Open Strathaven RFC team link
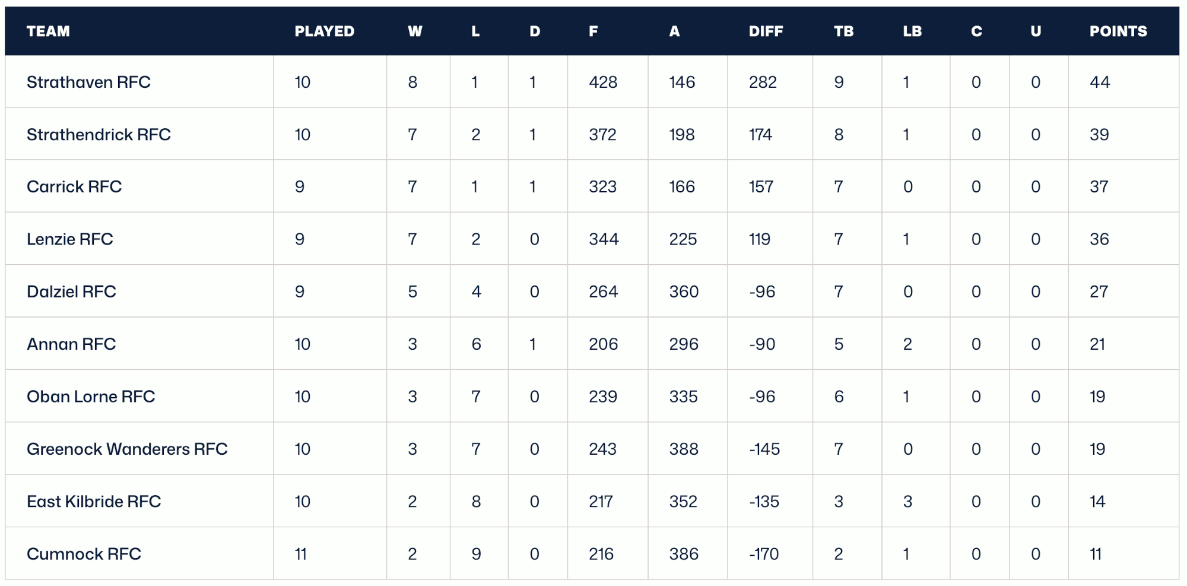 point(88,82)
